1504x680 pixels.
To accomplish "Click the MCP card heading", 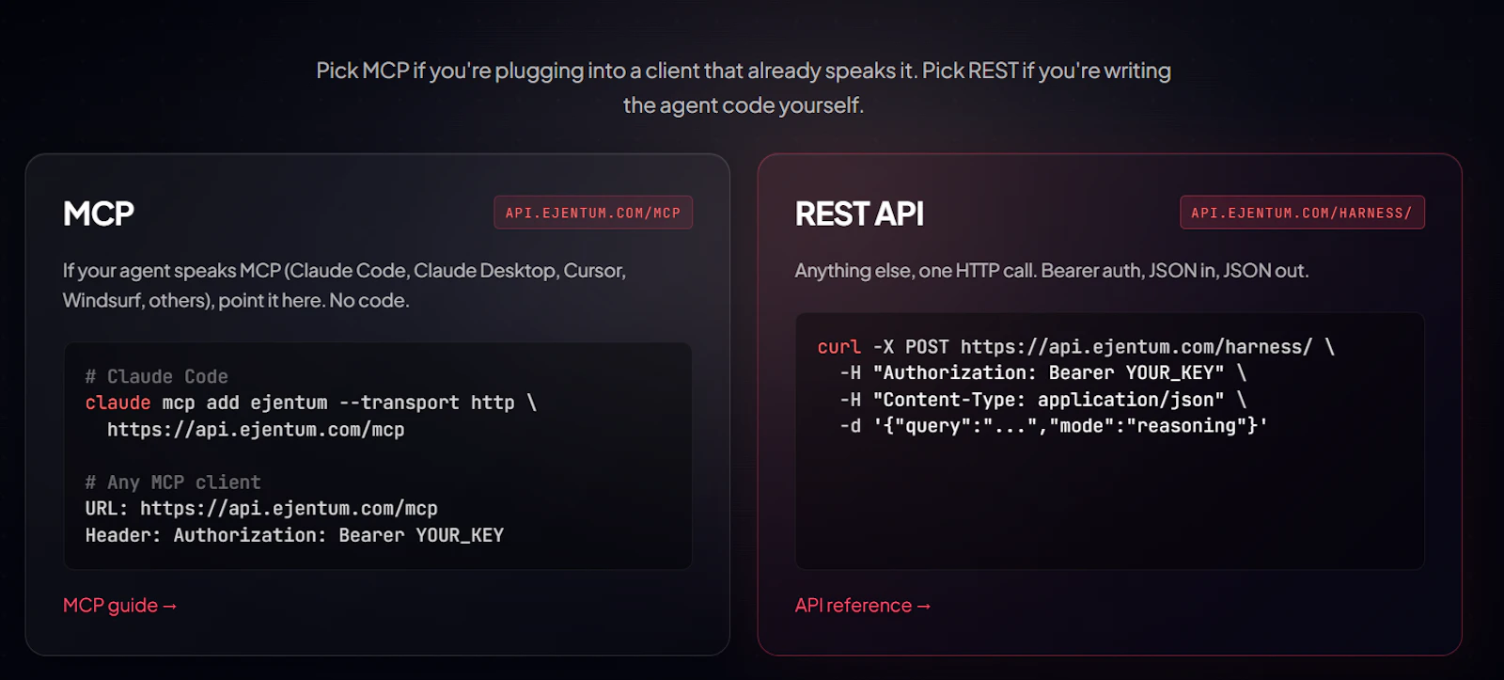I will (x=99, y=213).
